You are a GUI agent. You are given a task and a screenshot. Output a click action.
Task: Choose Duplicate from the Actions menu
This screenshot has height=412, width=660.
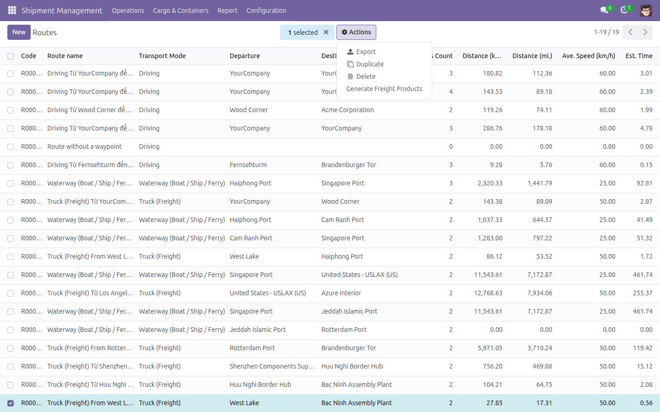(384, 64)
